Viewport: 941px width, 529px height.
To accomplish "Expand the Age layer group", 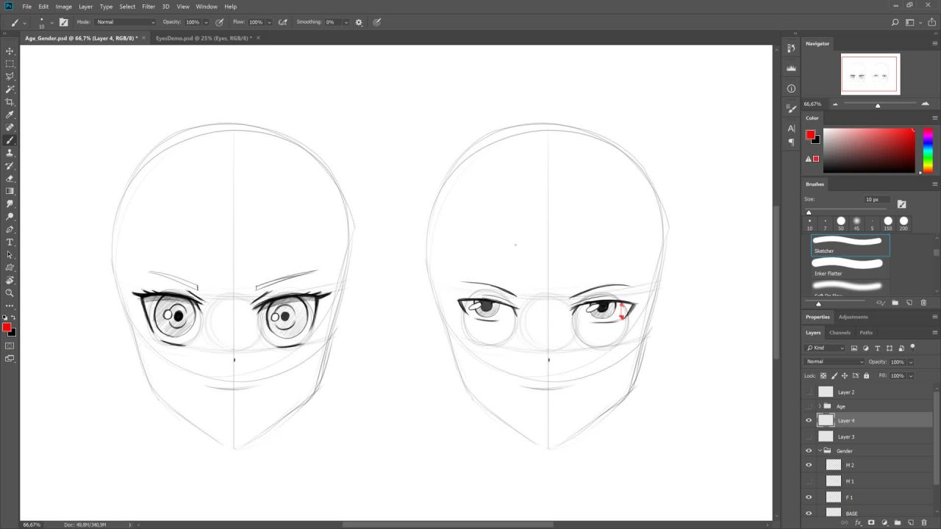I will point(819,406).
